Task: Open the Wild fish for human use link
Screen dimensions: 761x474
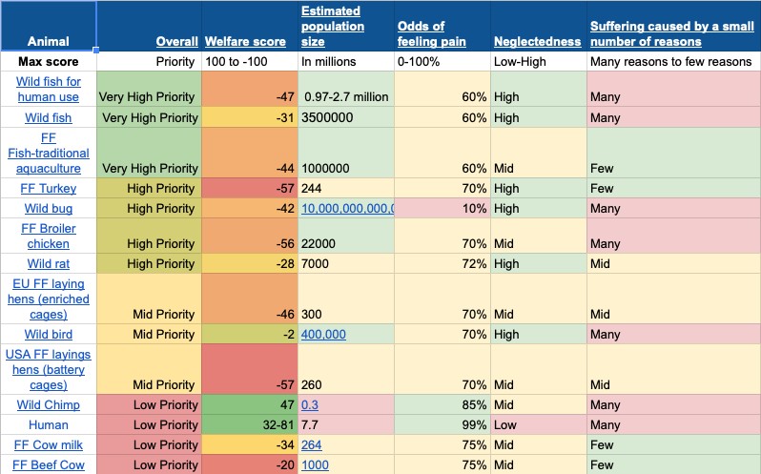Action: [48, 89]
